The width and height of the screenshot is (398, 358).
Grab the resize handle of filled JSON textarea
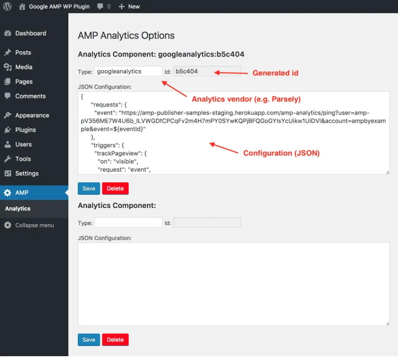(x=387, y=172)
